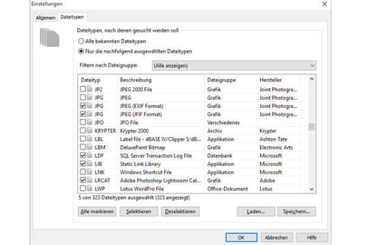
Task: Click the file icon beside LIB
Action: [x=90, y=164]
